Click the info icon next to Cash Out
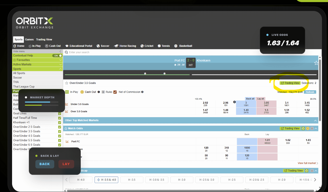This screenshot has width=328, height=192. coord(99,92)
